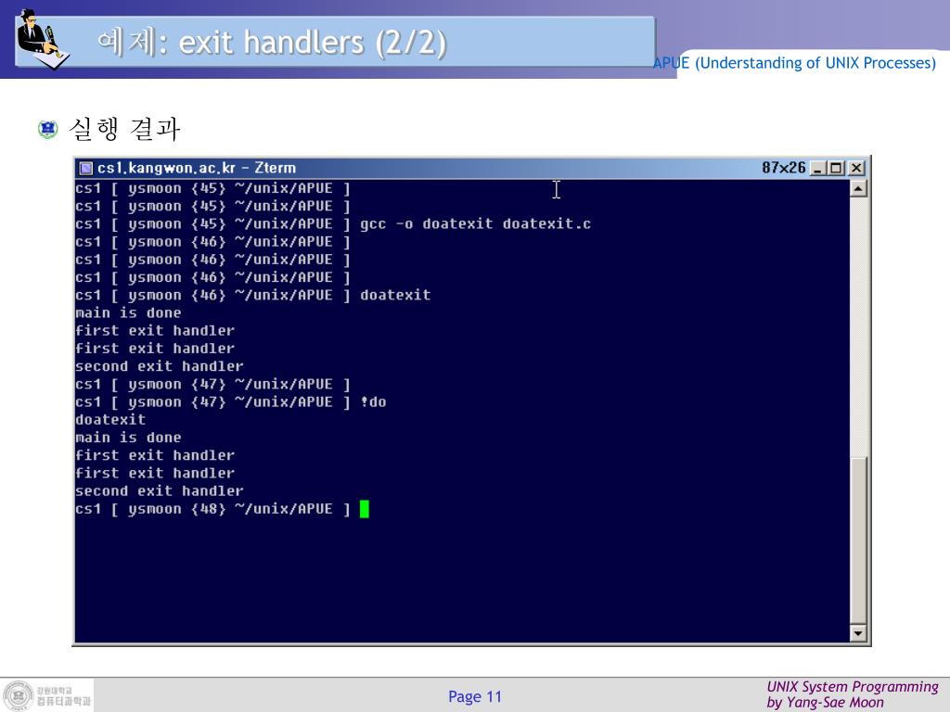Click 'Page 11' footer text
The image size is (950, 712).
click(475, 696)
